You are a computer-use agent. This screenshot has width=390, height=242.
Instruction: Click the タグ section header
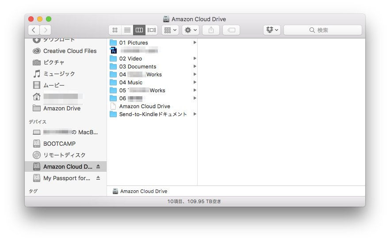click(x=33, y=191)
